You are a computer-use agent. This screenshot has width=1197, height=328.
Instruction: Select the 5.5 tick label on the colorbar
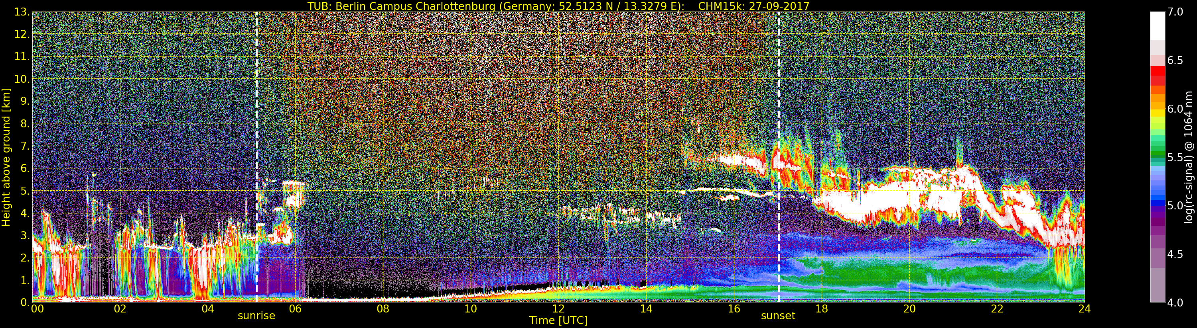(x=1175, y=157)
